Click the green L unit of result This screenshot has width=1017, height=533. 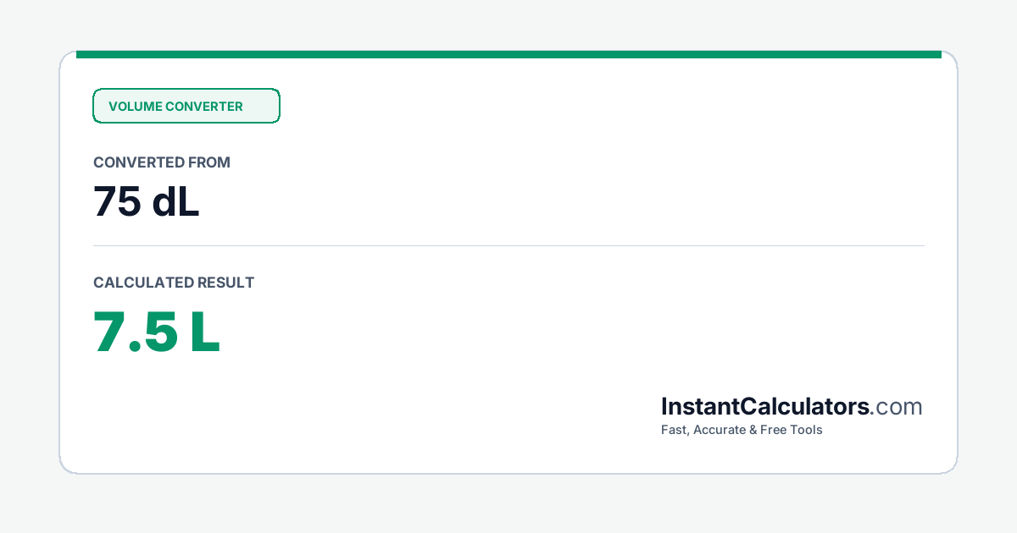pos(206,332)
